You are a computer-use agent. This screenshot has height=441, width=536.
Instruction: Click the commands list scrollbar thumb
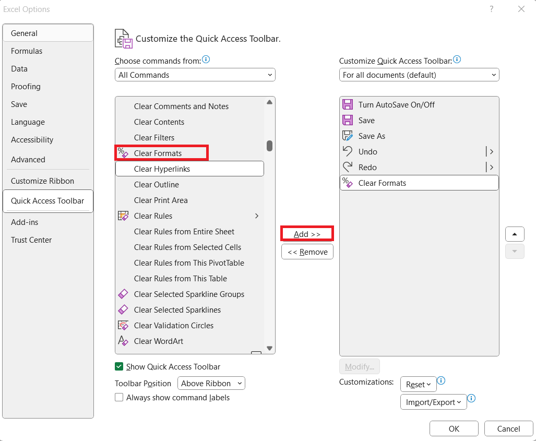click(269, 146)
